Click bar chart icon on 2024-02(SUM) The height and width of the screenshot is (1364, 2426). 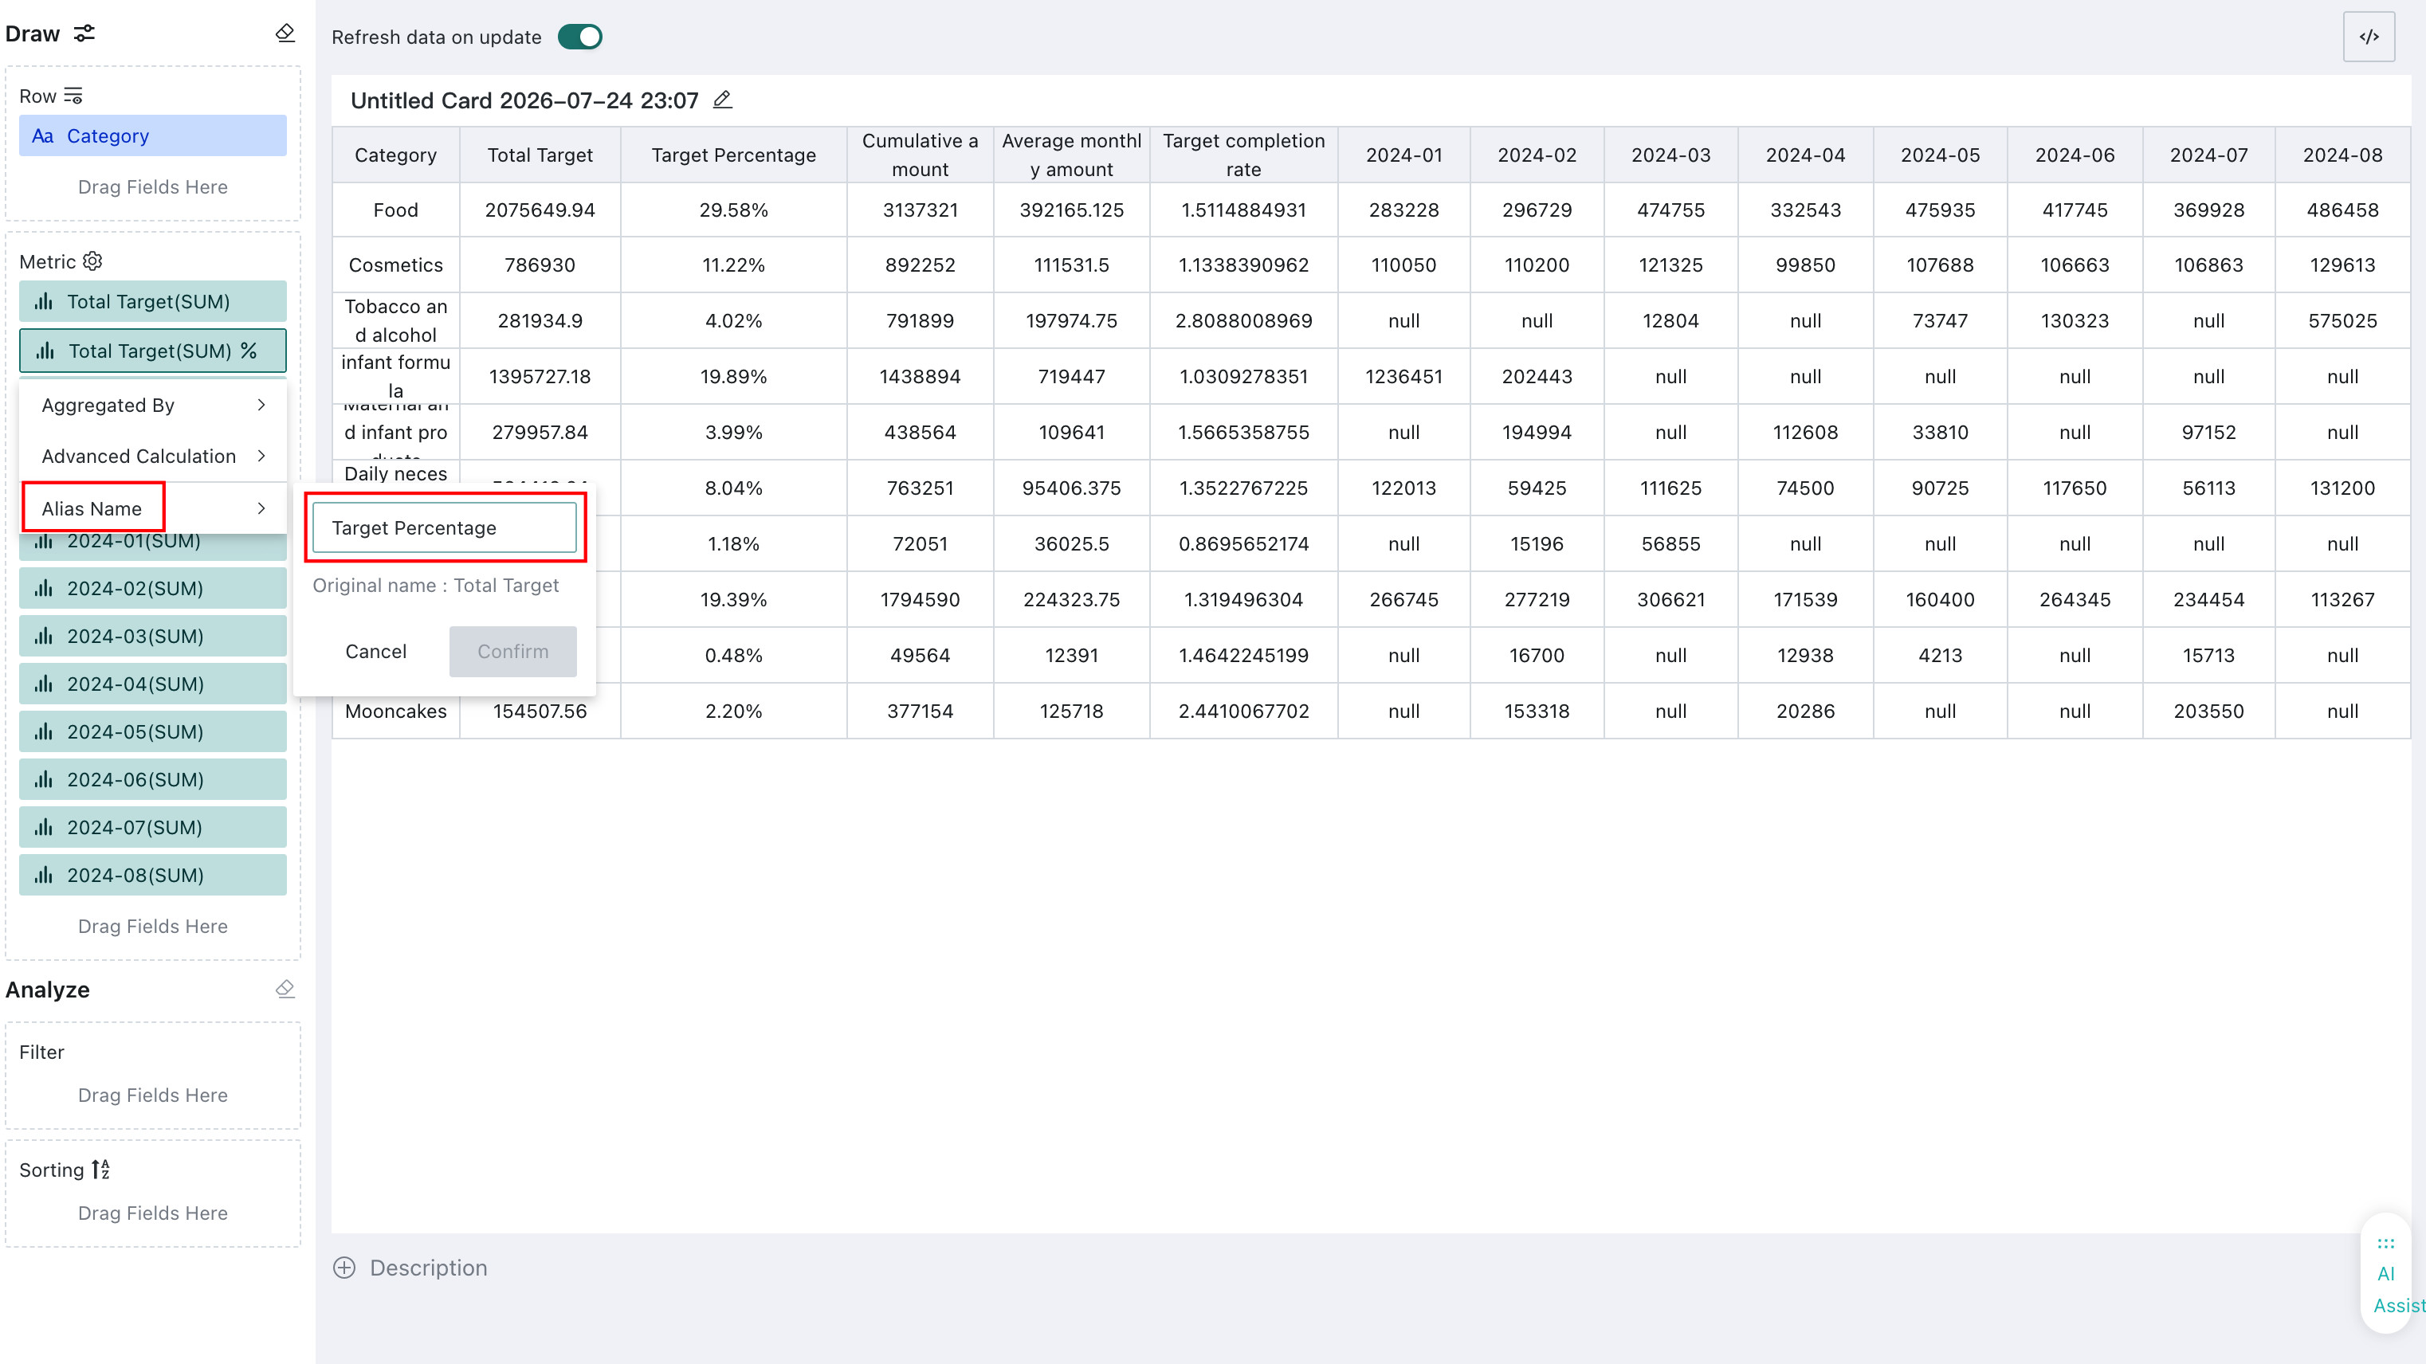(x=43, y=588)
